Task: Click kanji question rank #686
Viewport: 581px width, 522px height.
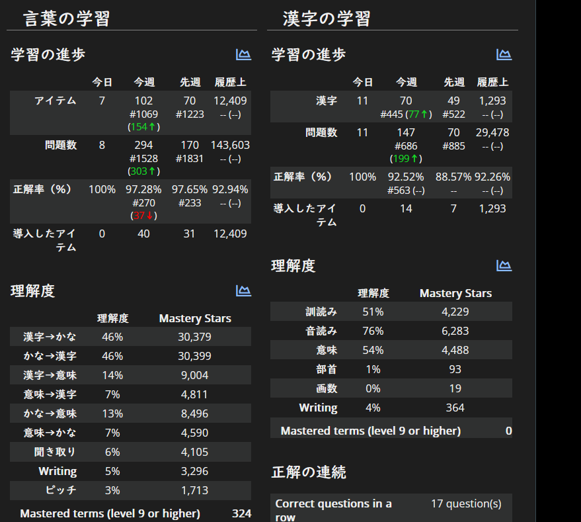Action: 406,146
